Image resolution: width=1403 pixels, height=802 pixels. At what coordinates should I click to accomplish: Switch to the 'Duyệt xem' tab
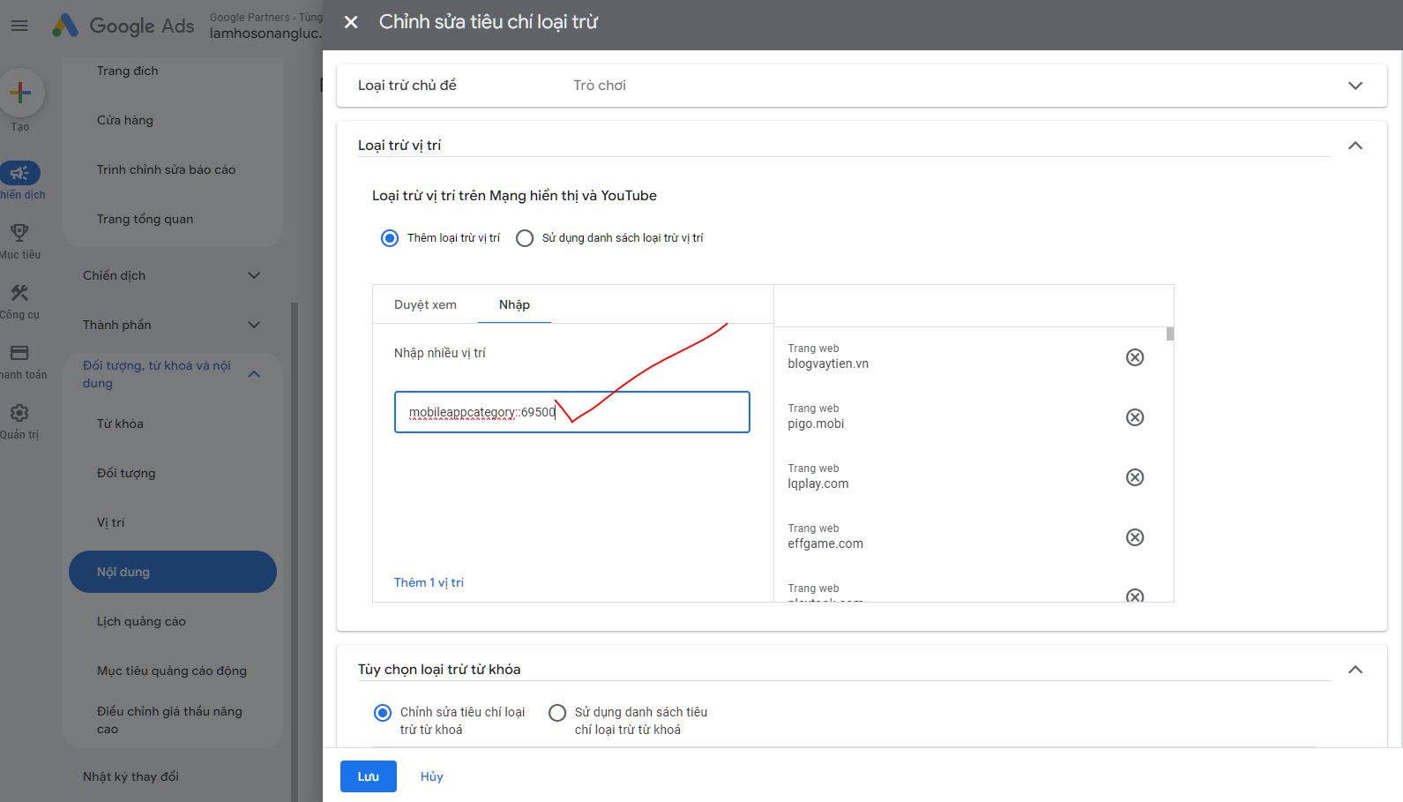(425, 304)
